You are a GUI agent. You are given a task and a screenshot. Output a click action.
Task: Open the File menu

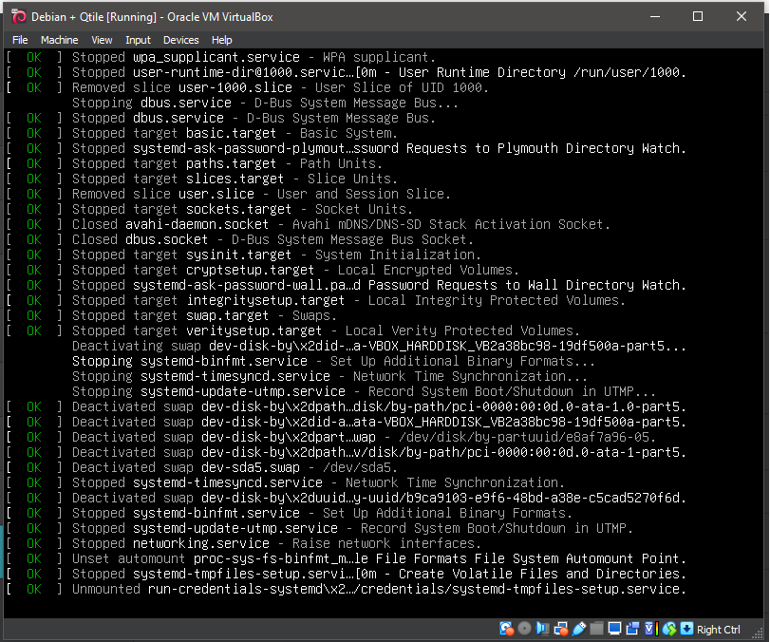[x=20, y=40]
